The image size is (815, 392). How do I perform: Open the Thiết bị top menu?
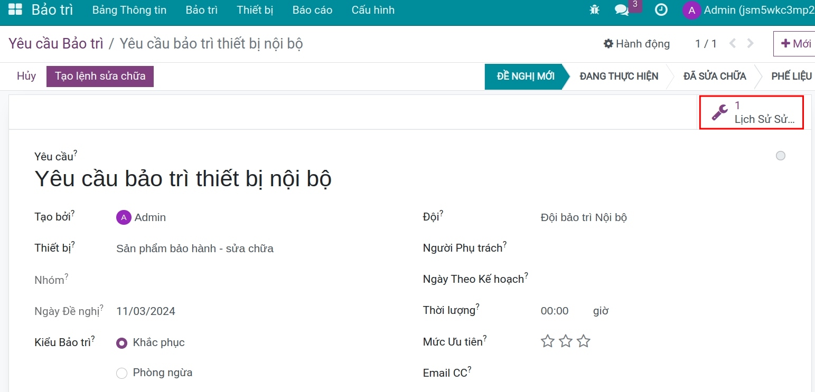point(255,10)
